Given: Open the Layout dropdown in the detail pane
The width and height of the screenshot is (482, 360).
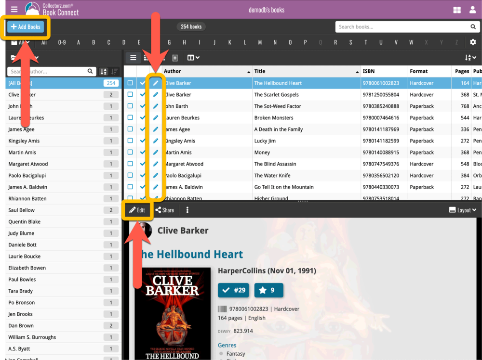Looking at the screenshot, I should (461, 210).
